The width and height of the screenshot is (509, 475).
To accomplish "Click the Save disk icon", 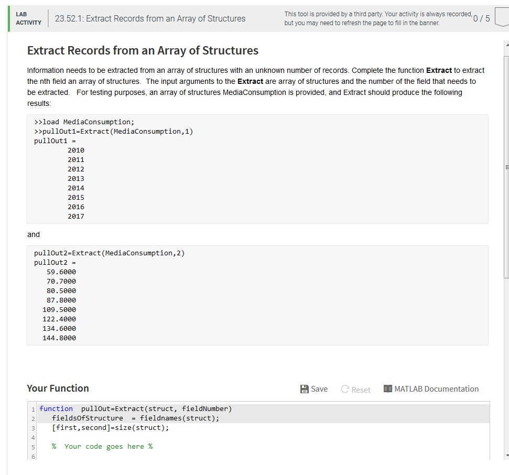I will pyautogui.click(x=303, y=388).
